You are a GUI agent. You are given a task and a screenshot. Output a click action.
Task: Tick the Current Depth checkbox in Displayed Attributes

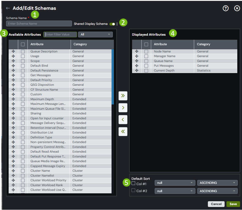point(146,71)
